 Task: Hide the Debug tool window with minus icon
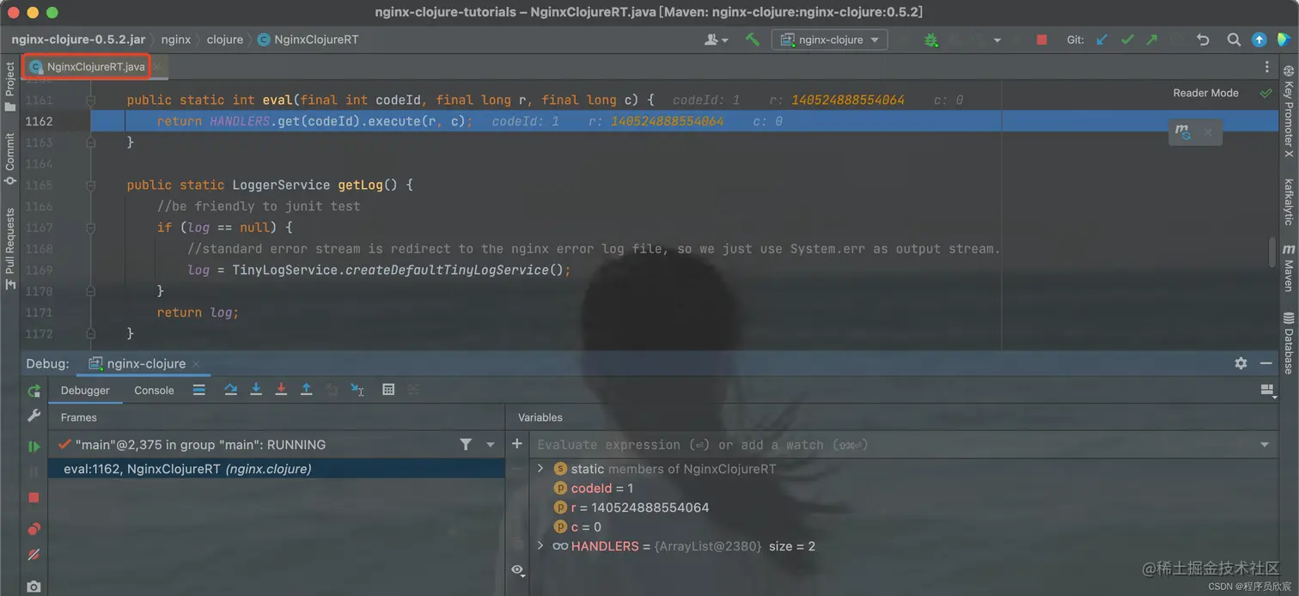(x=1265, y=363)
